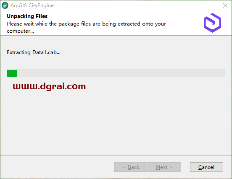232x179 pixels.
Task: Click the grayed-out Back button
Action: [131, 167]
